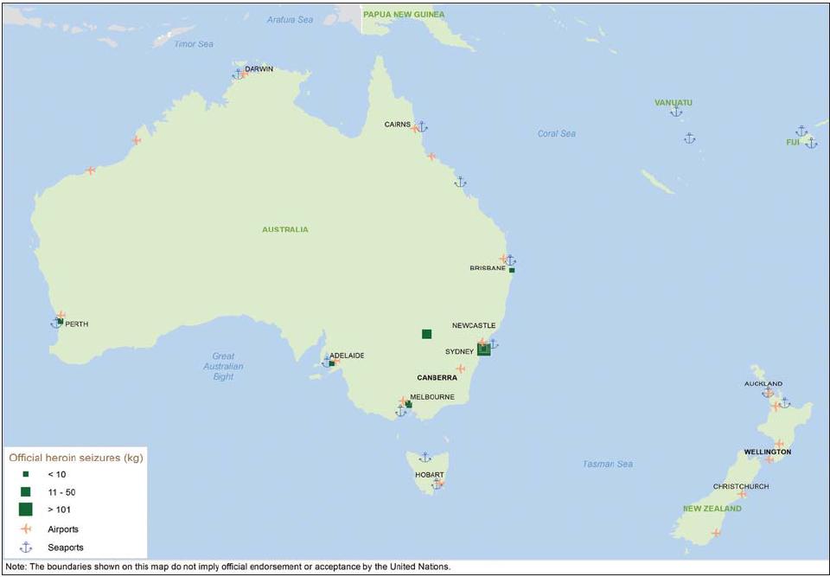Click the AUSTRALIA country label
830x577 pixels.
pyautogui.click(x=285, y=229)
